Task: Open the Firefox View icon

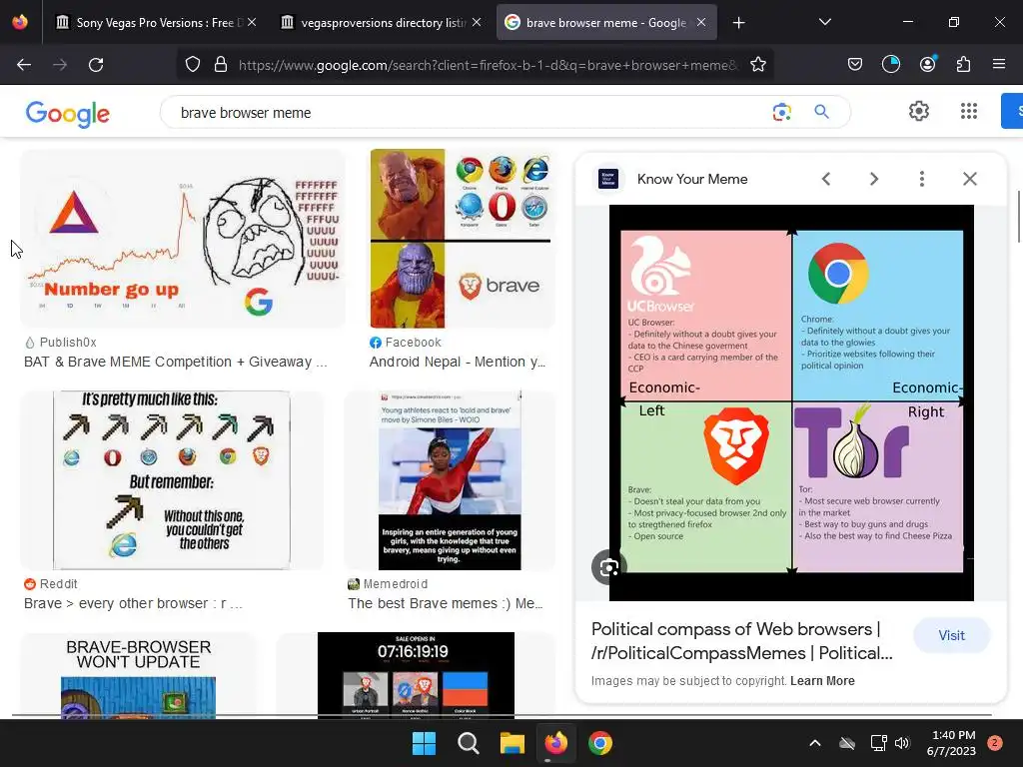Action: tap(20, 22)
